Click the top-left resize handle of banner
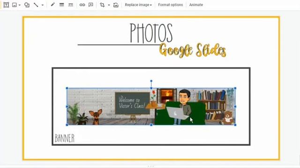 [x=67, y=88]
